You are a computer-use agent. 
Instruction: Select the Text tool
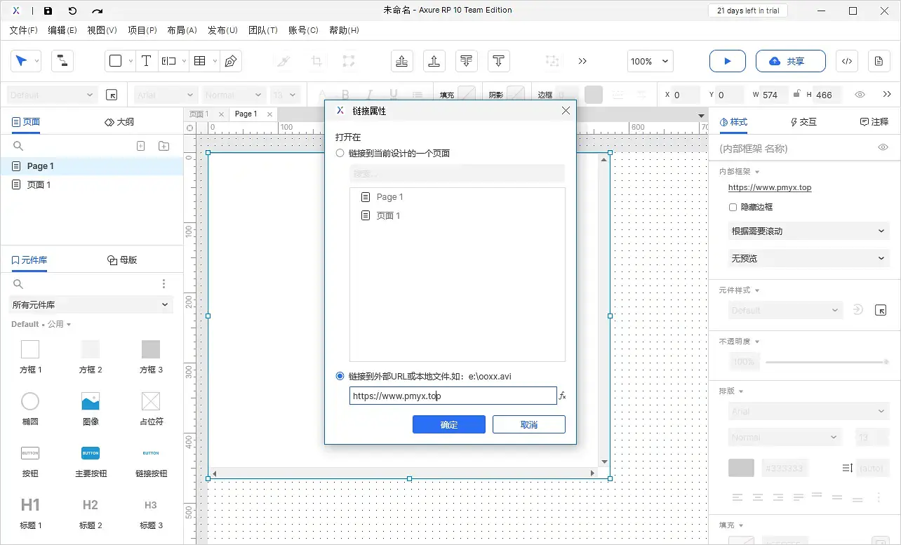[147, 61]
